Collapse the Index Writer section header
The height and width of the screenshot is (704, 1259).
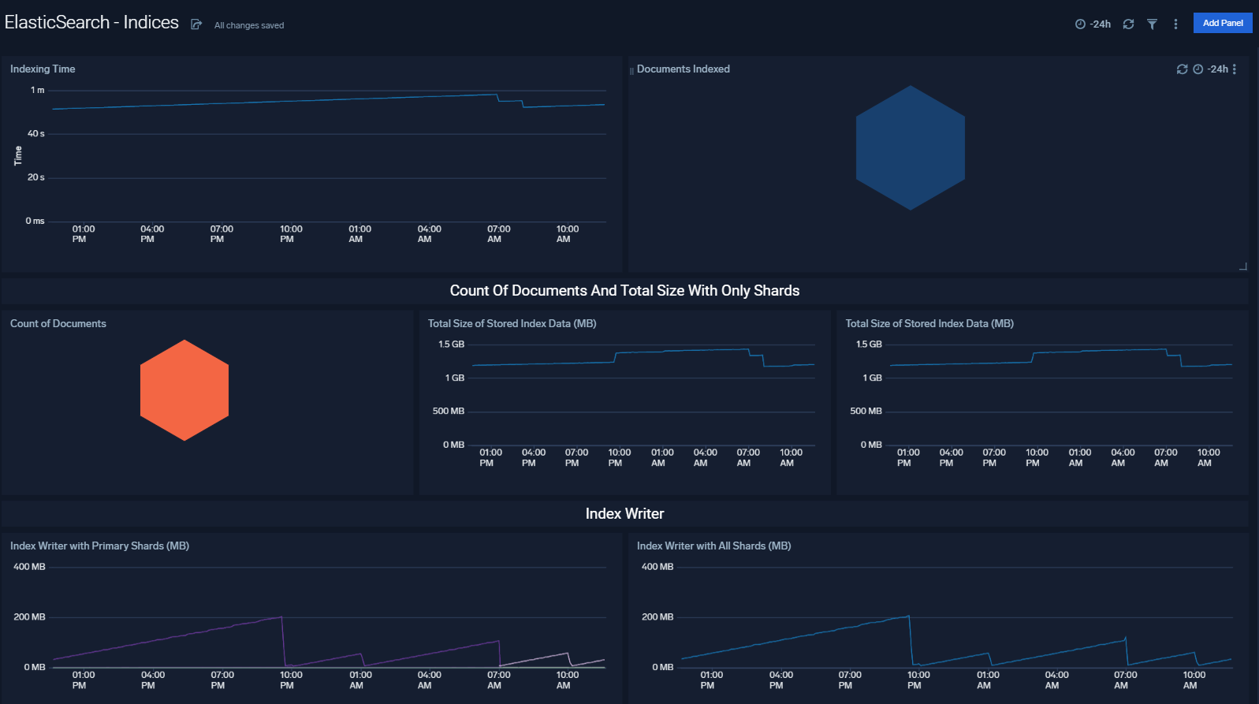pos(624,514)
